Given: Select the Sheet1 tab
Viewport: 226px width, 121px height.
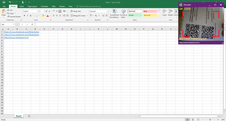Looking at the screenshot, I should click(x=19, y=116).
